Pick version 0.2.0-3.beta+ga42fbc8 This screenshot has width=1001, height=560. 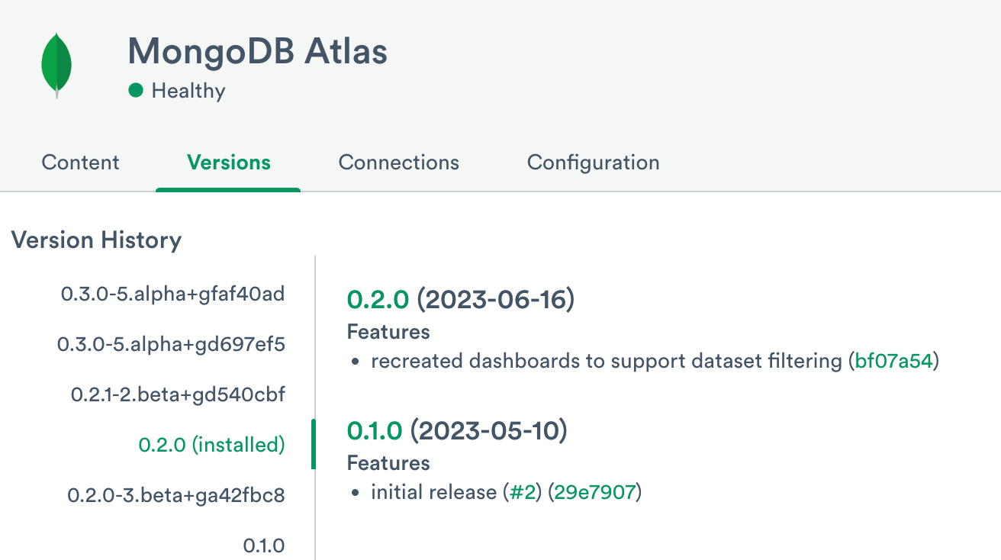pyautogui.click(x=176, y=495)
